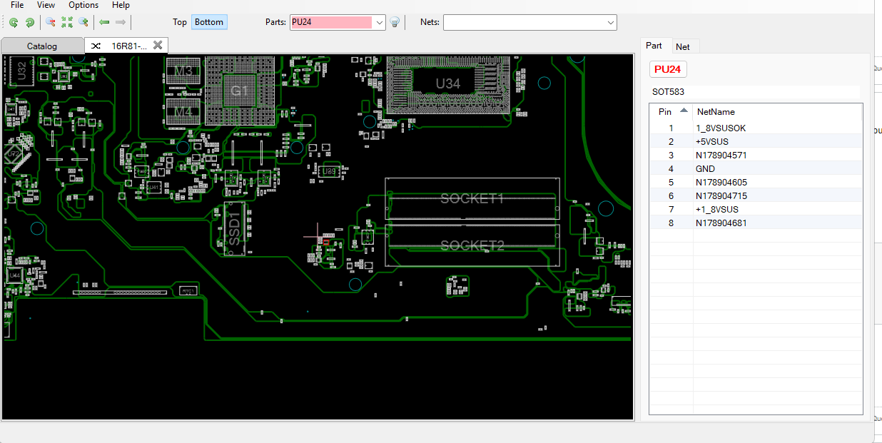Click the grey forward arrow icon

121,22
